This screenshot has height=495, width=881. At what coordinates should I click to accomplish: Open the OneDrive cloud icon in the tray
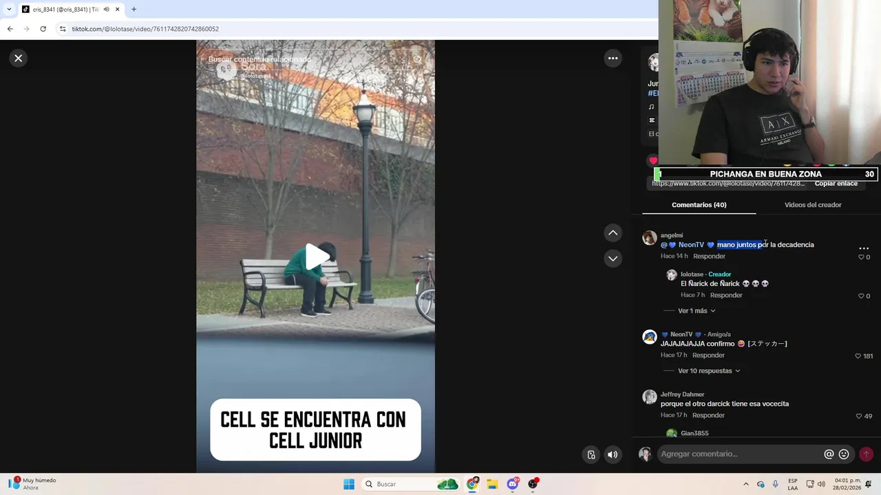pyautogui.click(x=761, y=484)
